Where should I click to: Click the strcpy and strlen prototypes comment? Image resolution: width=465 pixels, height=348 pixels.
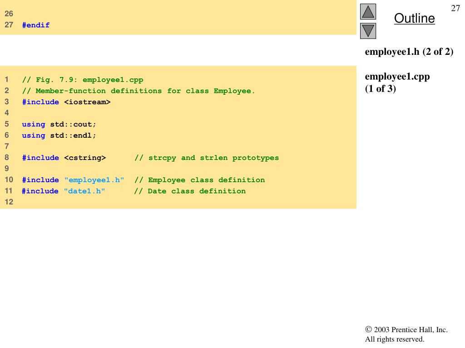[207, 158]
